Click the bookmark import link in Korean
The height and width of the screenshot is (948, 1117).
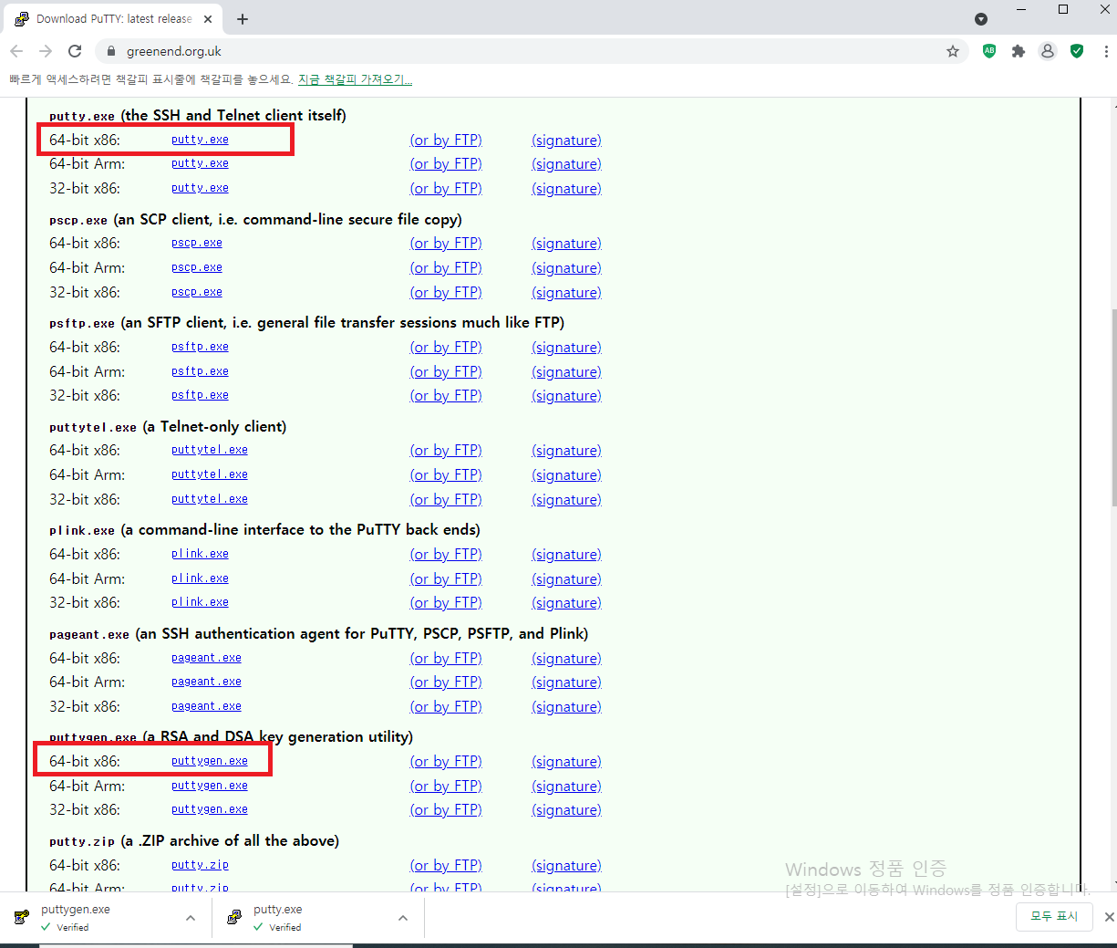tap(355, 79)
